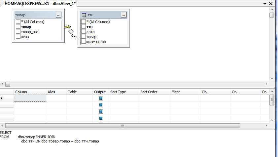Image resolution: width=278 pixels, height=157 pixels.
Task: Click scroll-up arrow of diagram pane
Action: [x=272, y=10]
